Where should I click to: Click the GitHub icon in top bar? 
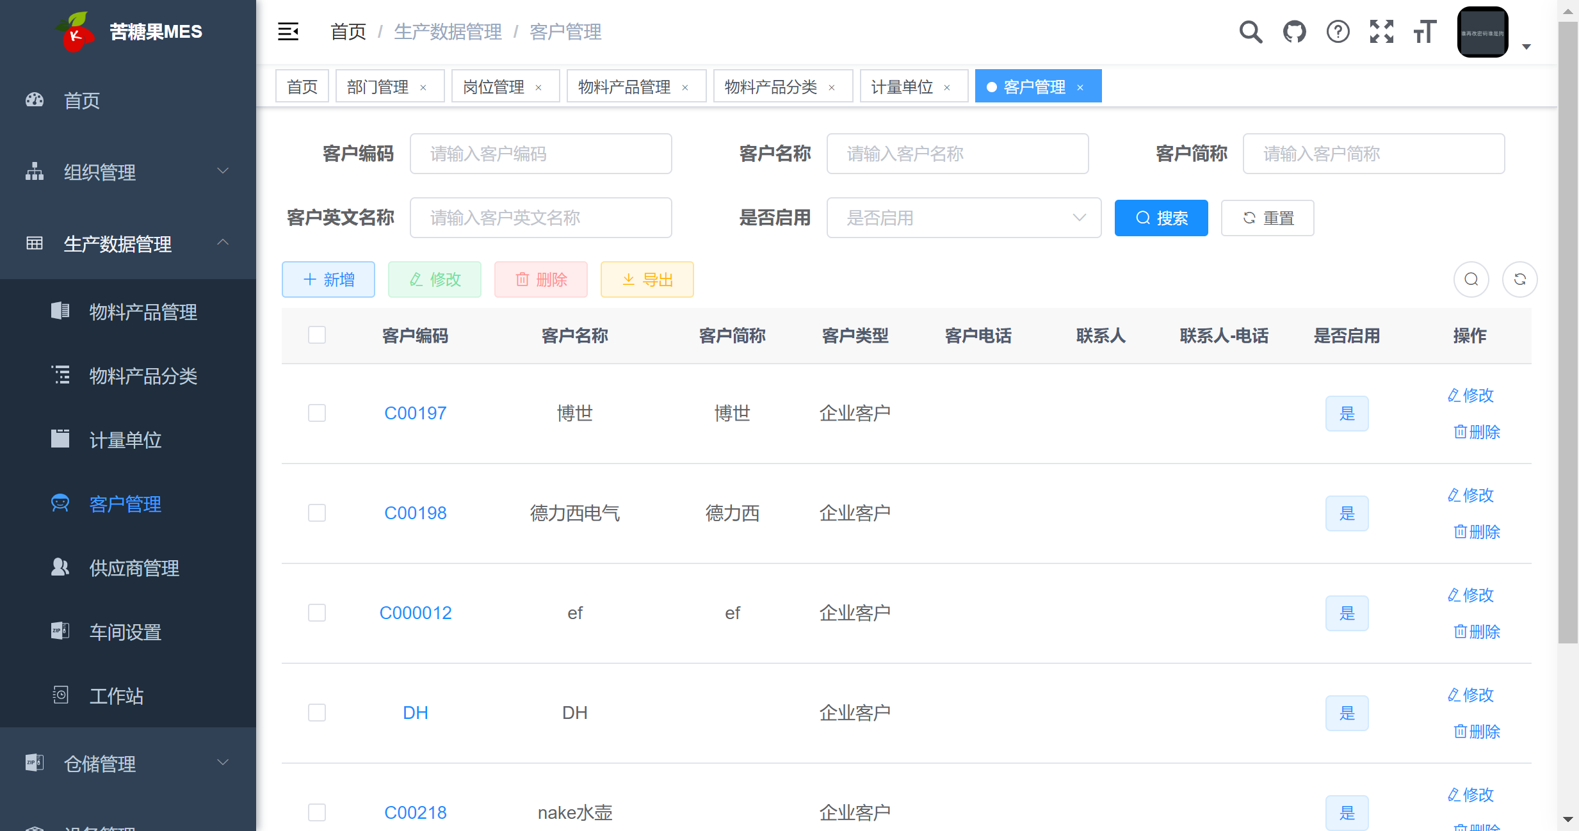tap(1296, 31)
